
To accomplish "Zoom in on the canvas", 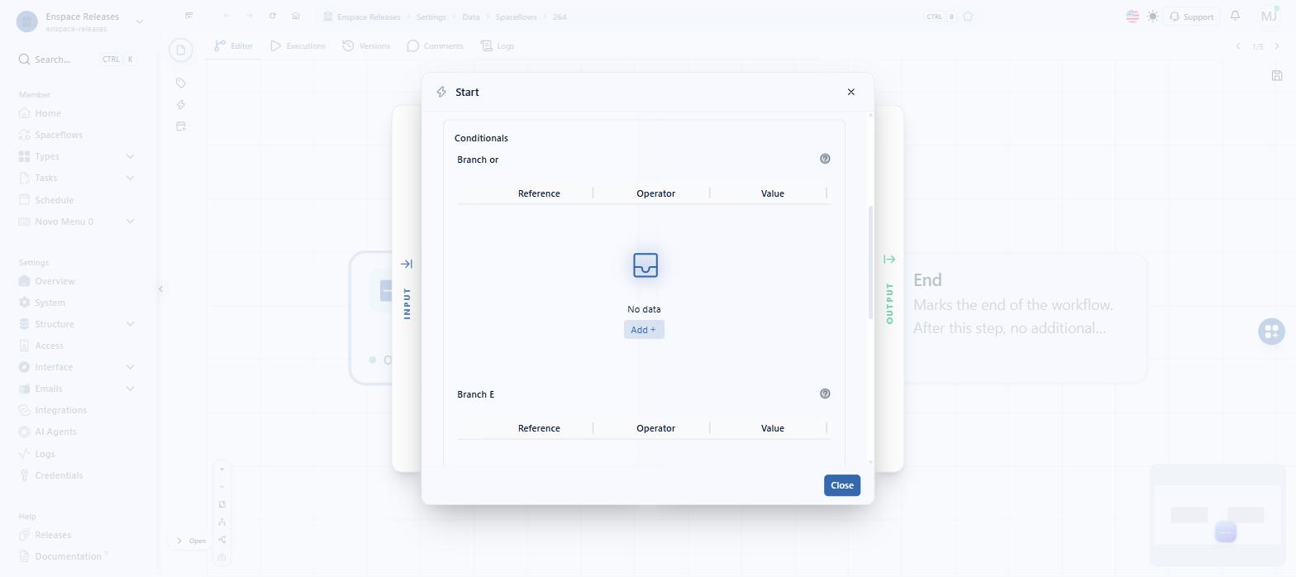I will (x=222, y=470).
